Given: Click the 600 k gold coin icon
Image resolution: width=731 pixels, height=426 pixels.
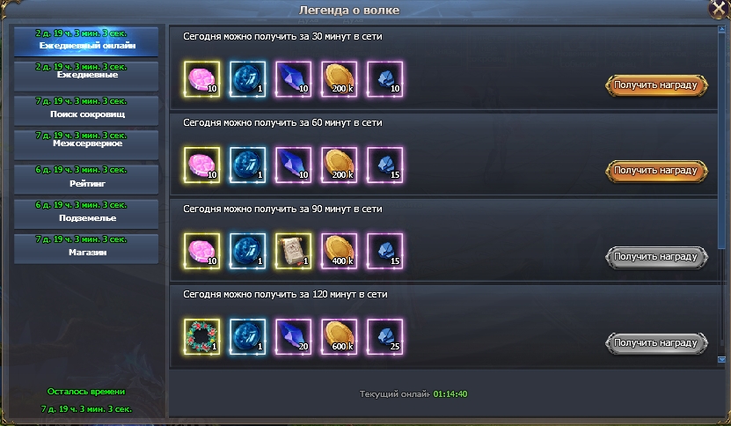Looking at the screenshot, I should point(339,337).
